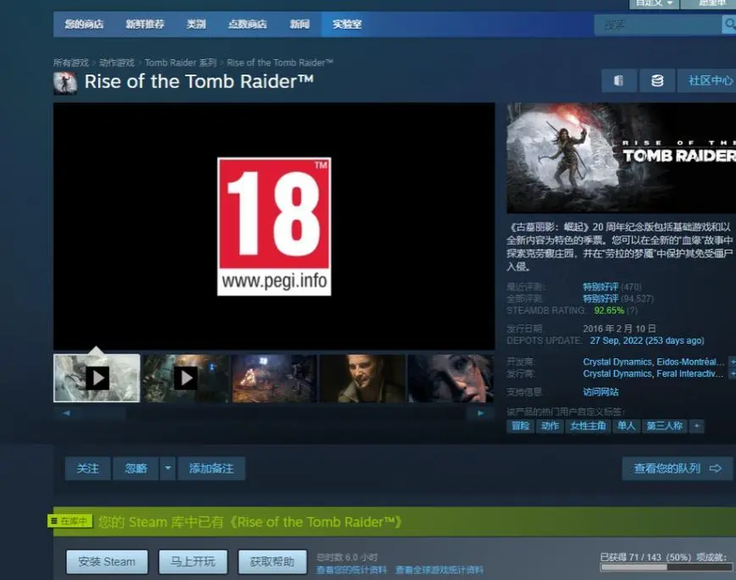Image resolution: width=736 pixels, height=580 pixels.
Task: Click the 92.65% SteamDB rating value
Action: click(609, 311)
